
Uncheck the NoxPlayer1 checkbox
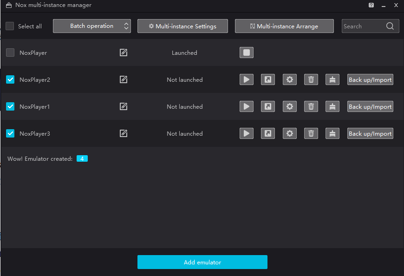(x=10, y=106)
